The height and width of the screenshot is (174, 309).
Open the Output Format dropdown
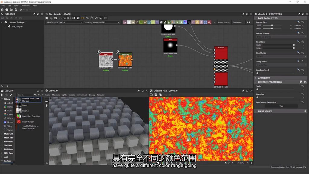(x=281, y=37)
